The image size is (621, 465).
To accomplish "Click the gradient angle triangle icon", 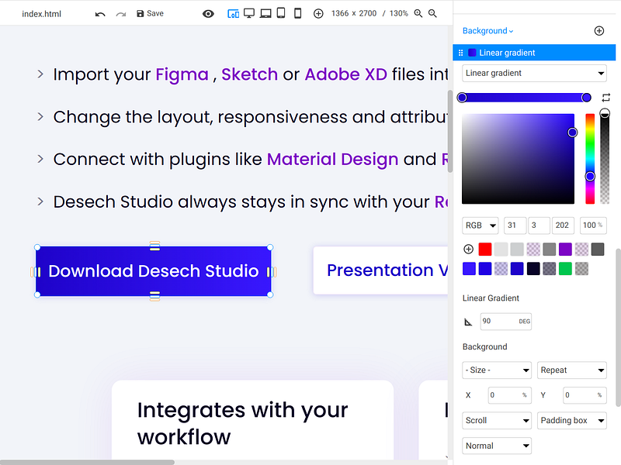I will coord(467,320).
